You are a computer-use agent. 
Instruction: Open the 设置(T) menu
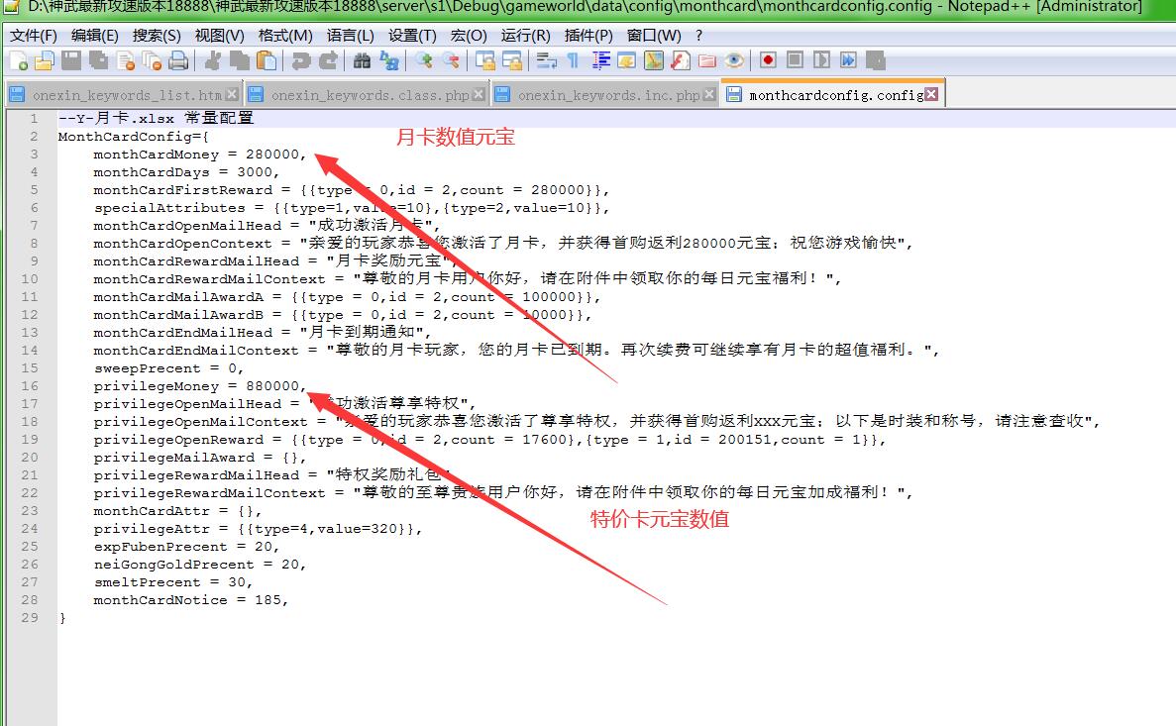(412, 36)
